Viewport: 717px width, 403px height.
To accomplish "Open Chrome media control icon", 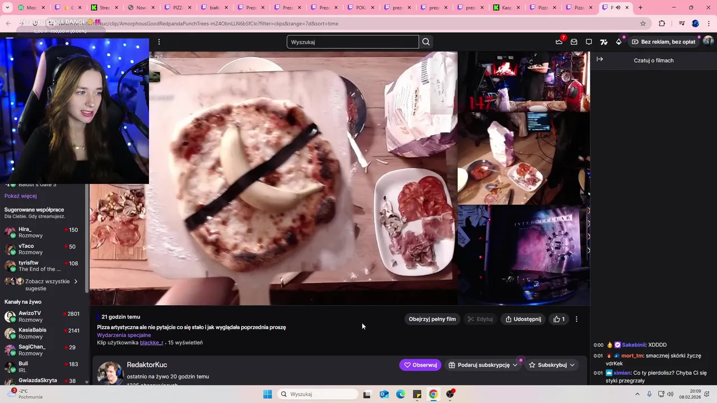I will click(682, 24).
